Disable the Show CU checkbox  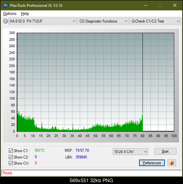tap(11, 163)
